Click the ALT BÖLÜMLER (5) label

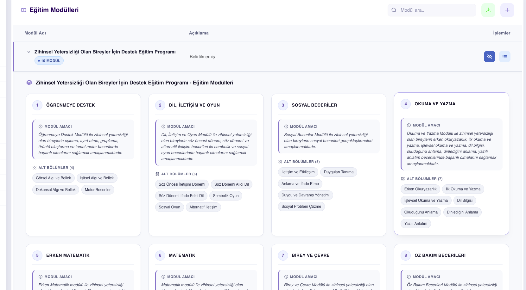pyautogui.click(x=302, y=162)
